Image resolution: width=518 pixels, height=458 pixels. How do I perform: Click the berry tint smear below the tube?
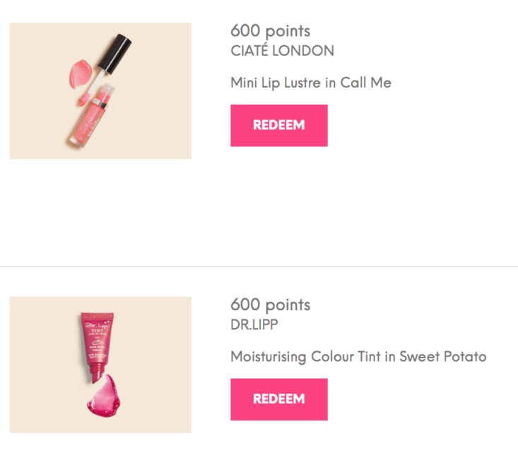[104, 396]
